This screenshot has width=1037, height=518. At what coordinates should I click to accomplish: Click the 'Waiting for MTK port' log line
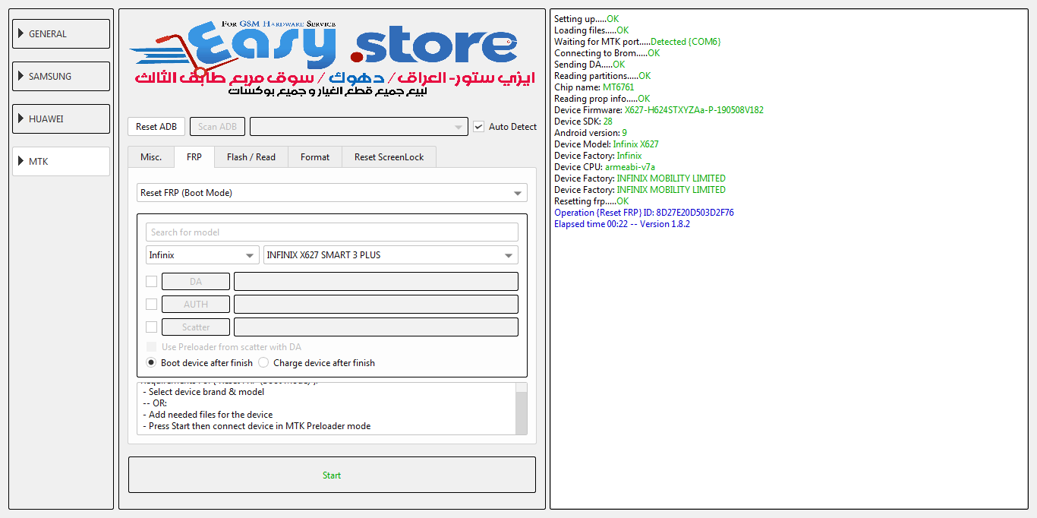637,42
